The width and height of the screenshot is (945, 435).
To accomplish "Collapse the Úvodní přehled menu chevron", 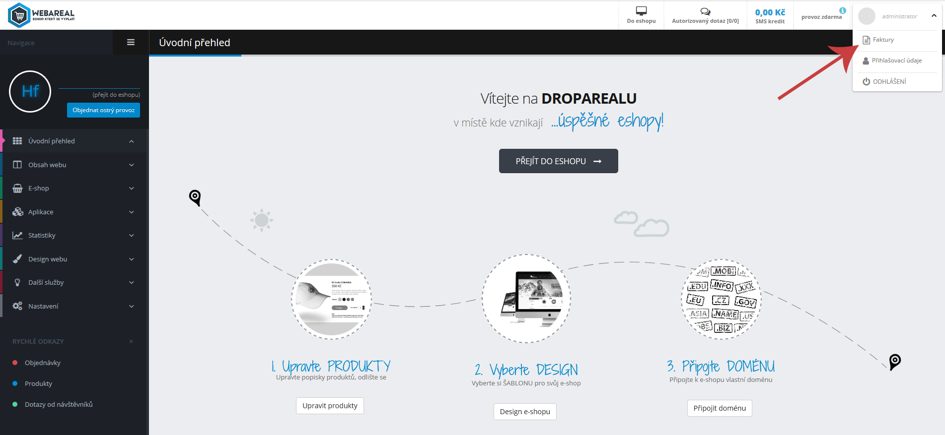I will (x=132, y=141).
